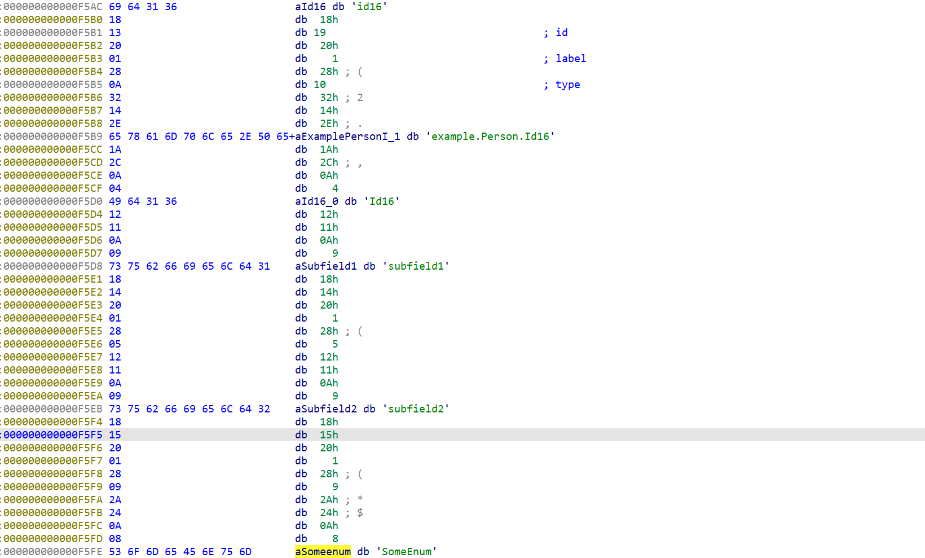This screenshot has height=558, width=925.
Task: Click 'db 2Eh' line at F5B8
Action: (x=329, y=124)
